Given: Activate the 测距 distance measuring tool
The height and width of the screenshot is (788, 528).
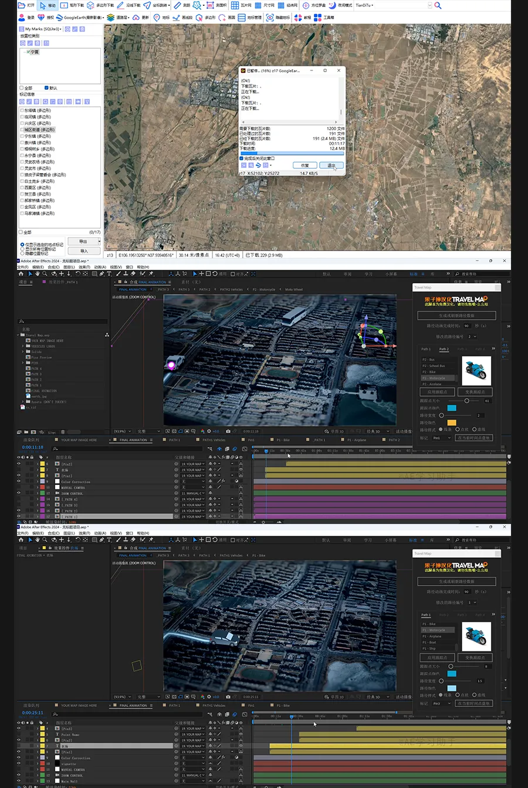Looking at the screenshot, I should [180, 5].
